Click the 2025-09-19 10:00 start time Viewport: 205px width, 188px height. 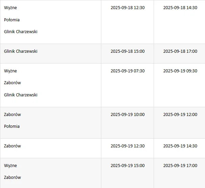tap(127, 115)
